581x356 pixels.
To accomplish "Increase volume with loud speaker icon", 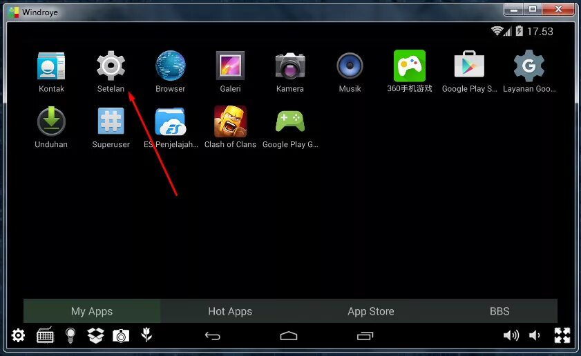I will coord(511,335).
